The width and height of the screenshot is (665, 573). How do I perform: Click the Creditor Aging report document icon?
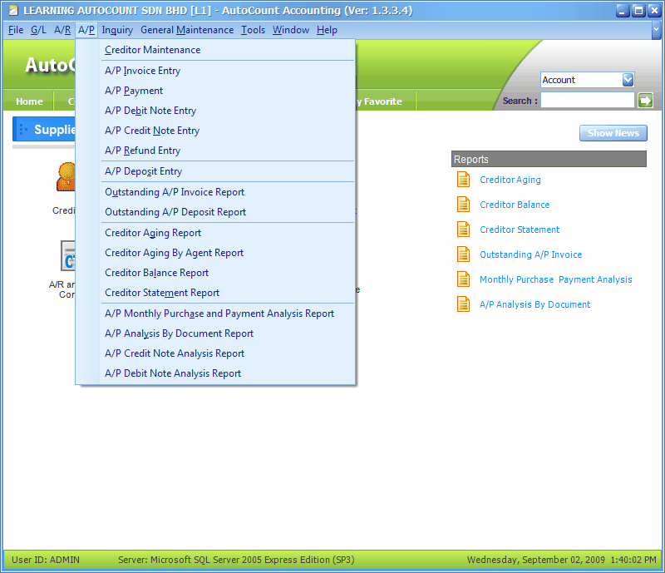(x=463, y=180)
